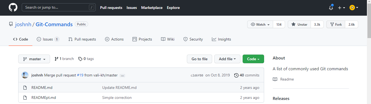
Task: Open joshnh user profile link
Action: pos(23,24)
